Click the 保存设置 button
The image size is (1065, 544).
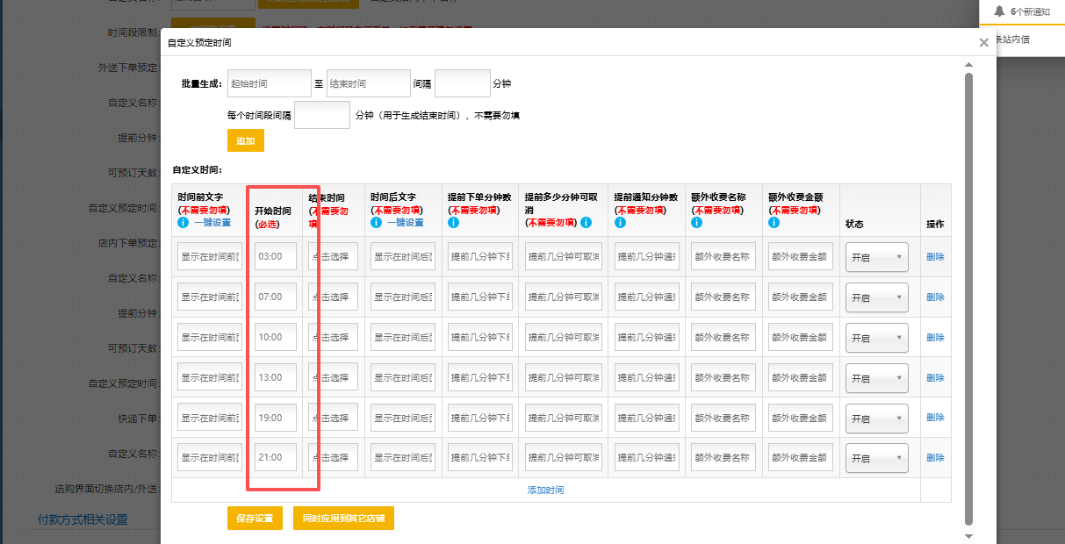coord(255,519)
